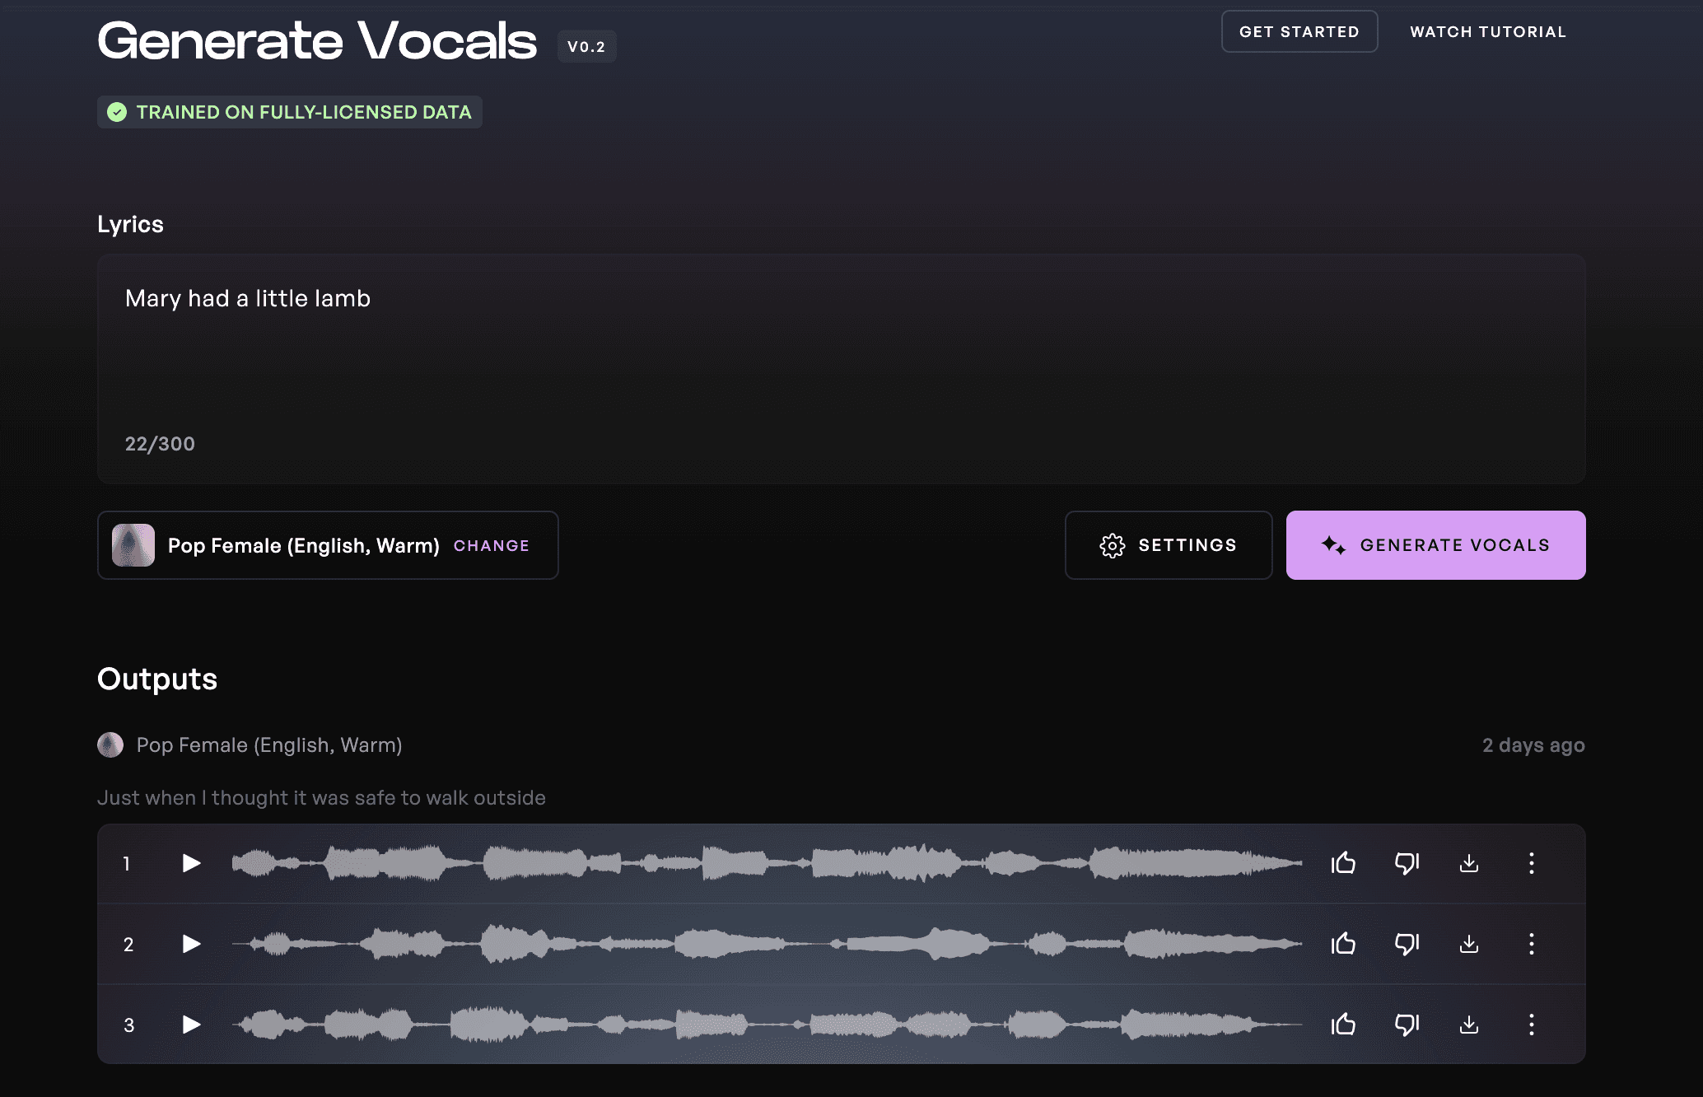Focus the Lyrics text area
The image size is (1703, 1097).
(x=842, y=368)
